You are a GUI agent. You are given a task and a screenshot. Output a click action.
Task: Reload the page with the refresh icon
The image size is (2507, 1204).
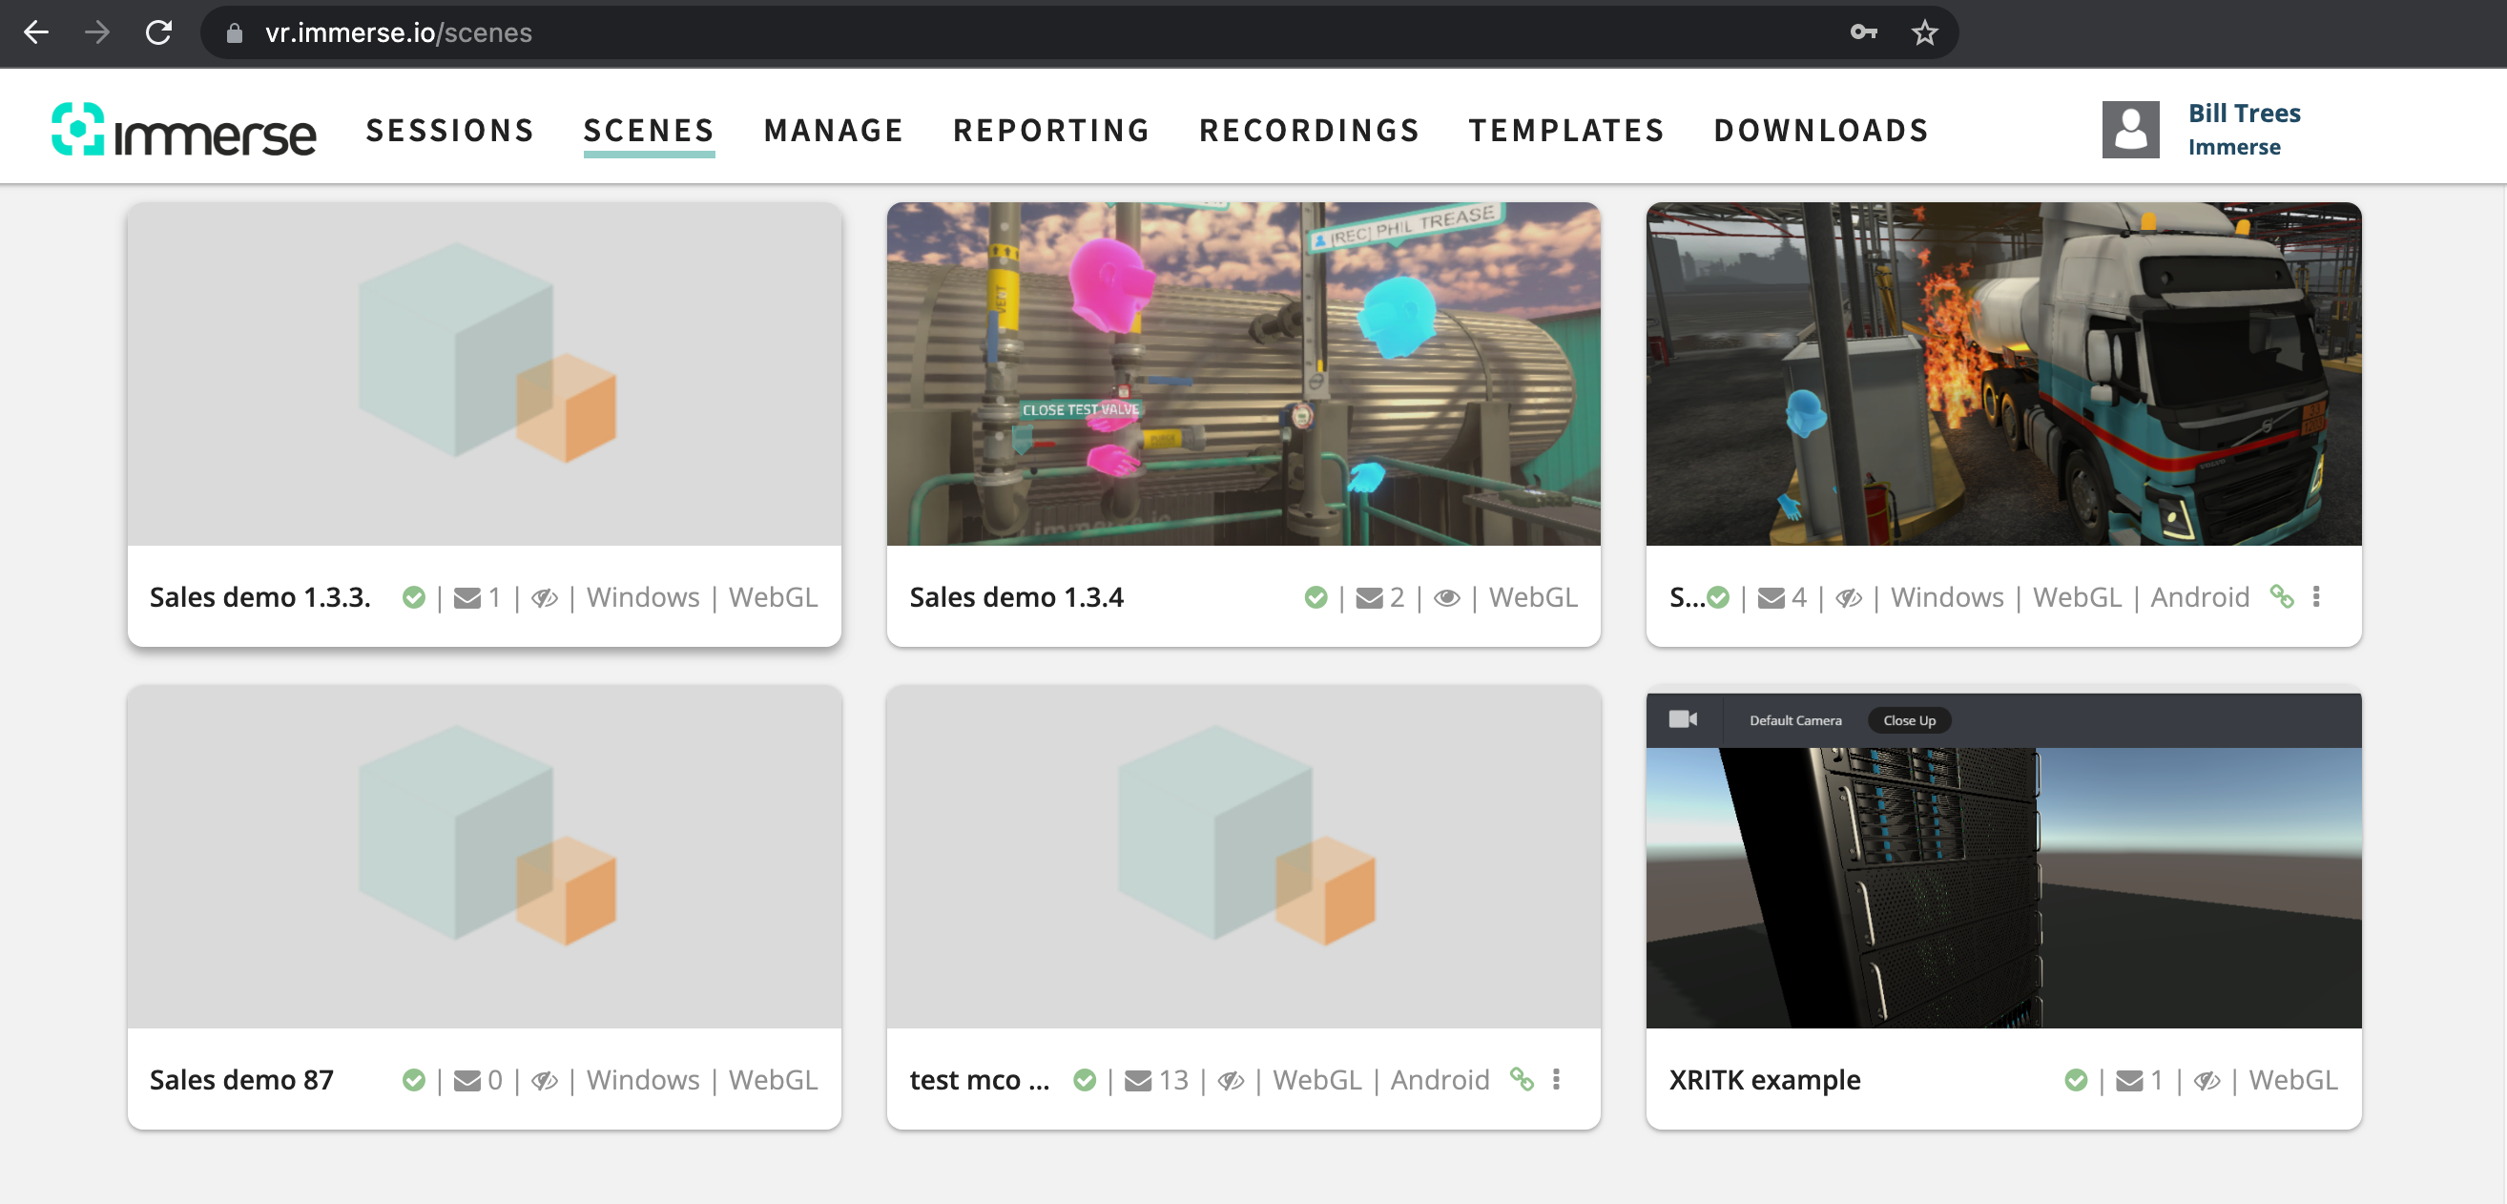(x=158, y=33)
